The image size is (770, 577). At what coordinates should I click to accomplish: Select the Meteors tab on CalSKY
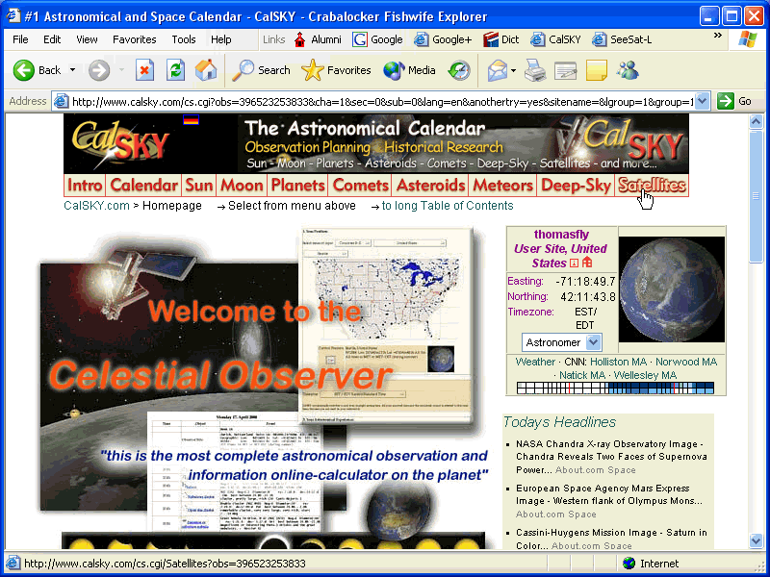(502, 186)
